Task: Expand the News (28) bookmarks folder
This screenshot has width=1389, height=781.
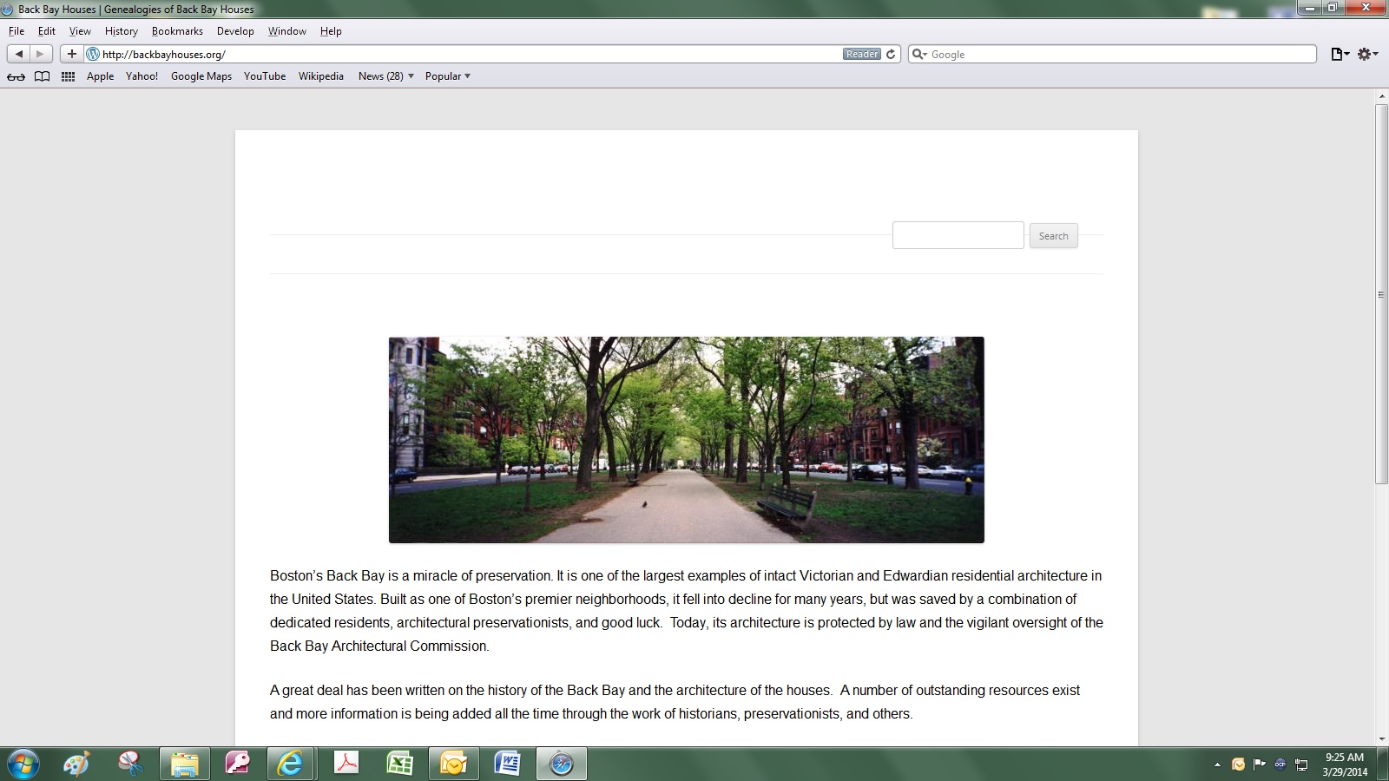Action: pyautogui.click(x=385, y=76)
